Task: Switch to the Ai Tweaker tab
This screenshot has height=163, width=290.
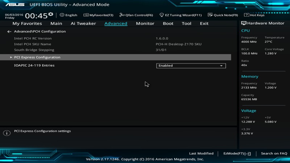Action: click(83, 24)
